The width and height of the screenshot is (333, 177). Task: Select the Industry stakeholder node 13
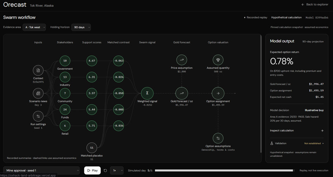pos(65,77)
